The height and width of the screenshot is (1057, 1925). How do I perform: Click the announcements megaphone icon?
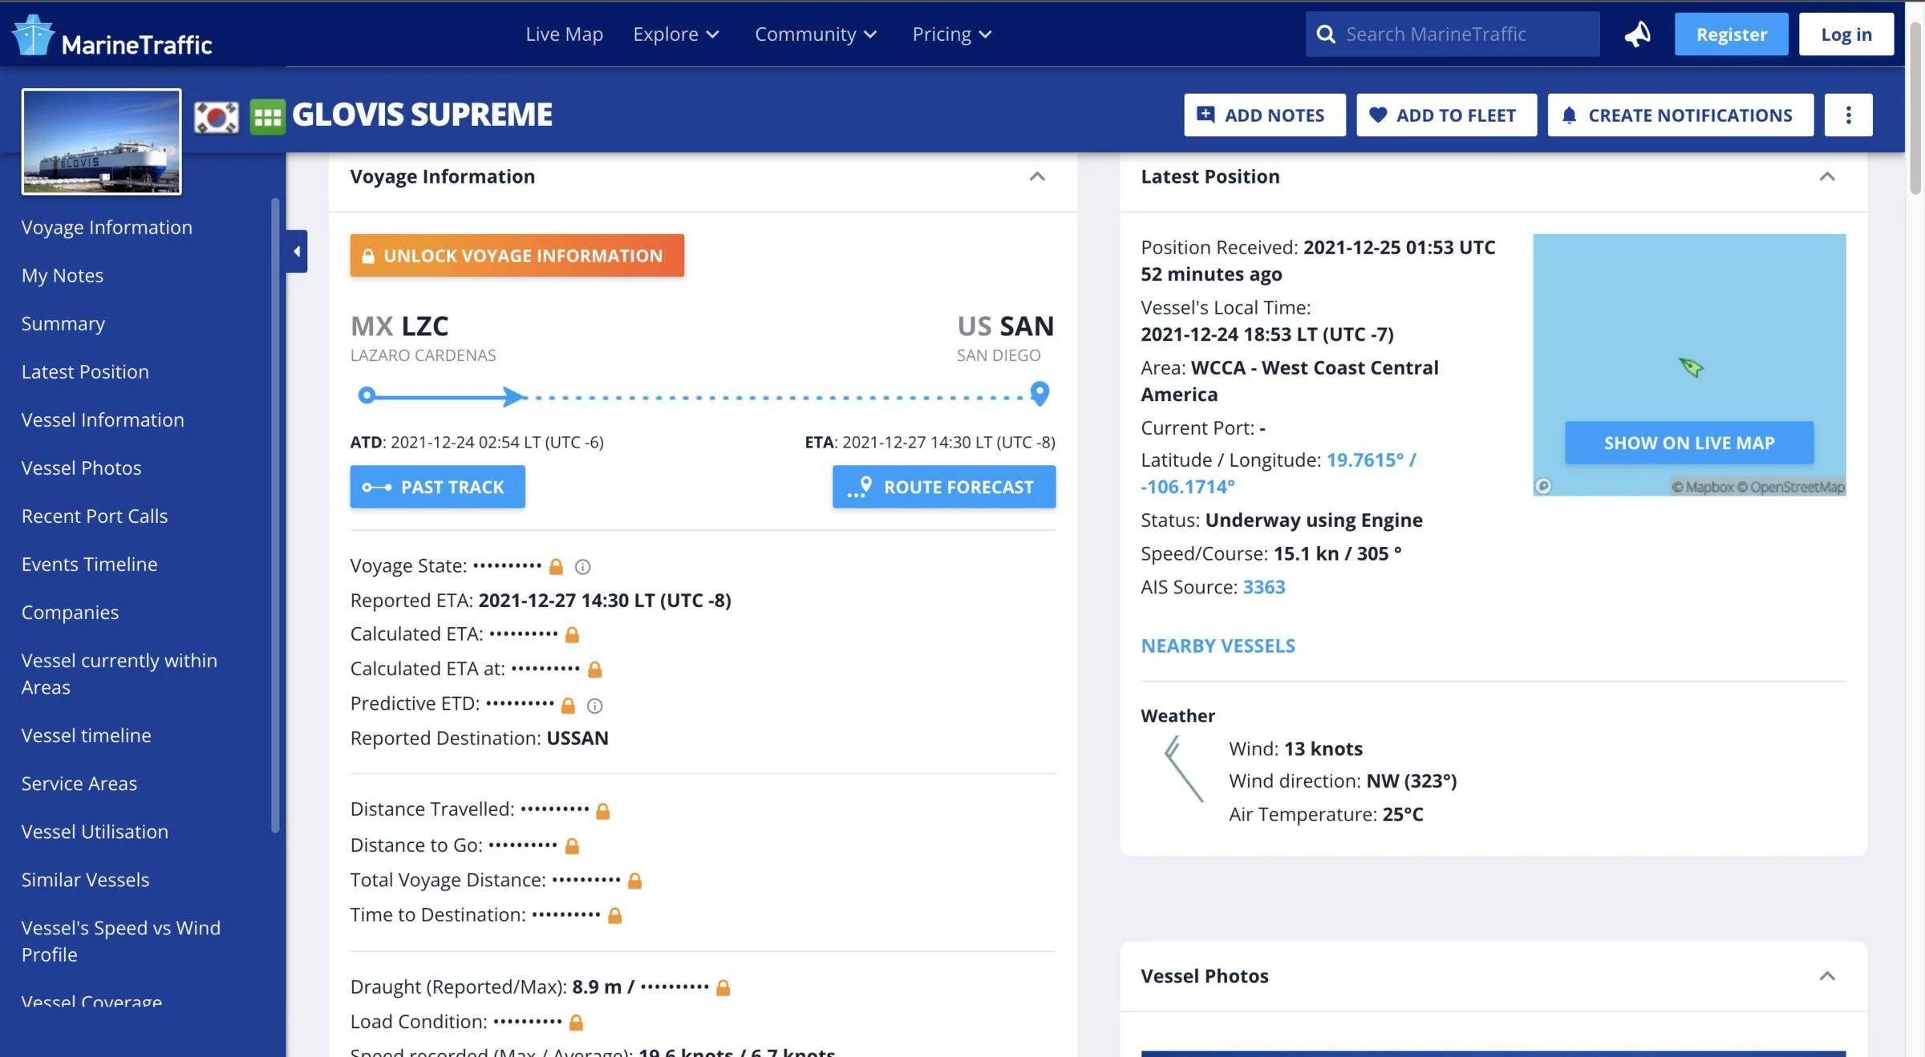[x=1637, y=34]
